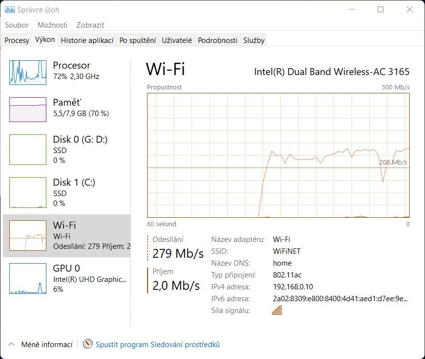Click the Wi-Fi throughput graph area
Image resolution: width=425 pixels, height=359 pixels.
click(x=278, y=156)
